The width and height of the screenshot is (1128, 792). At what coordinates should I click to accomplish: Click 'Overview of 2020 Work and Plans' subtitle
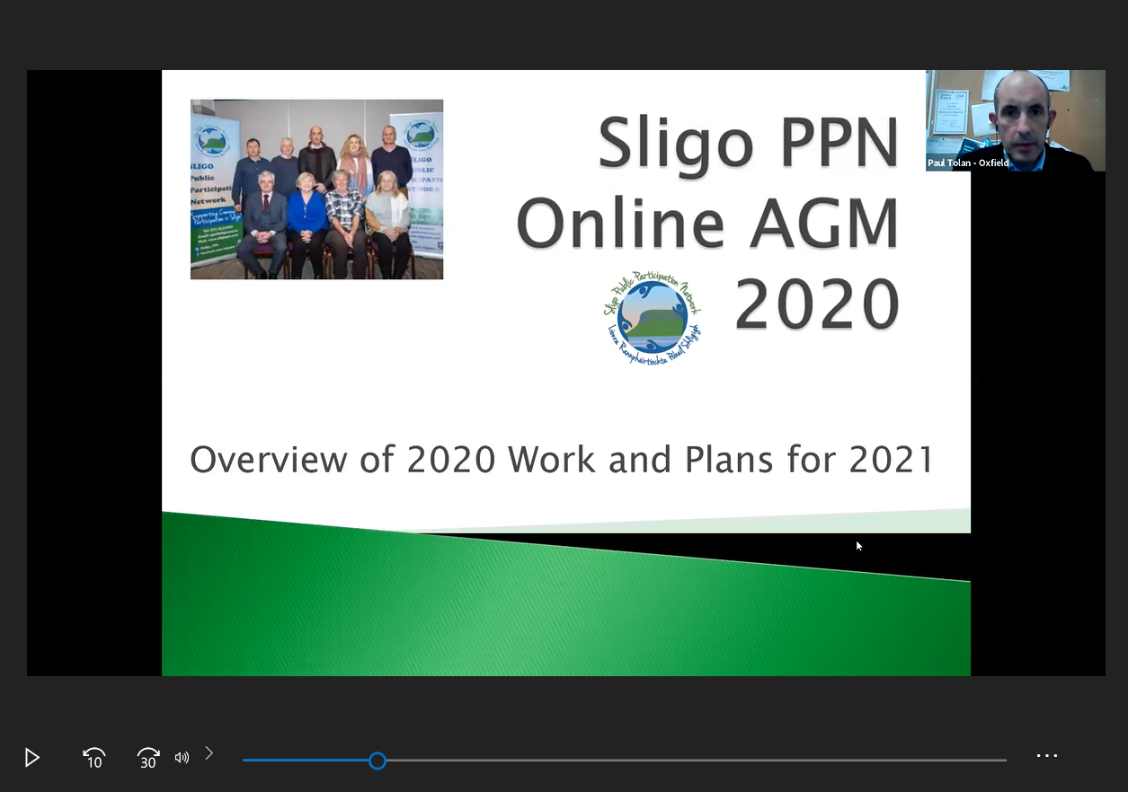562,459
